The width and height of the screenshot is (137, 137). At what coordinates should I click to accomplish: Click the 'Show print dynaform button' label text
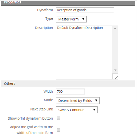(x=30, y=118)
